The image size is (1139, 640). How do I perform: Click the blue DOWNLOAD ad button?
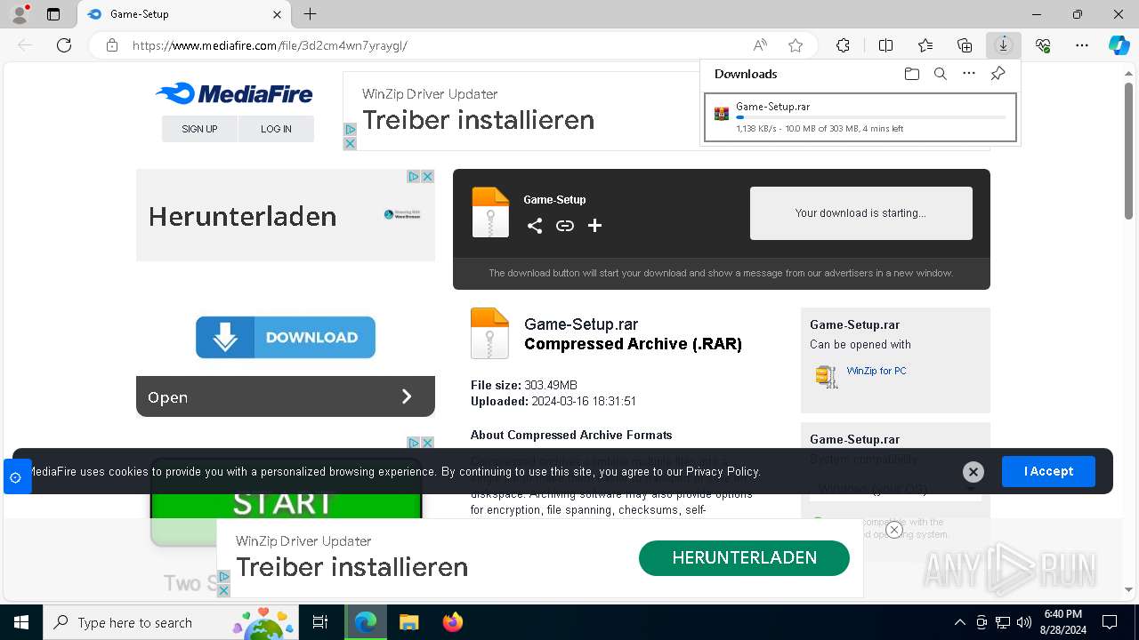[x=286, y=337]
